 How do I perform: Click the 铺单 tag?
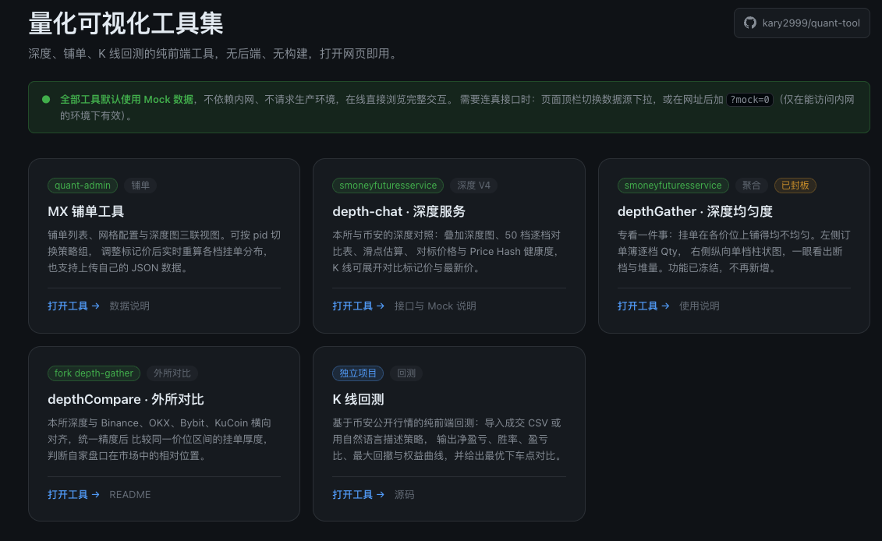140,185
